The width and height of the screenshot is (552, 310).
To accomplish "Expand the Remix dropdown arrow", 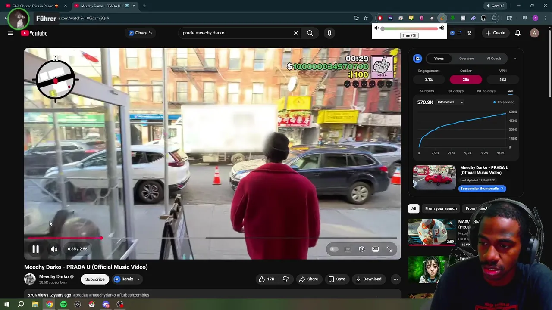I will click(138, 279).
